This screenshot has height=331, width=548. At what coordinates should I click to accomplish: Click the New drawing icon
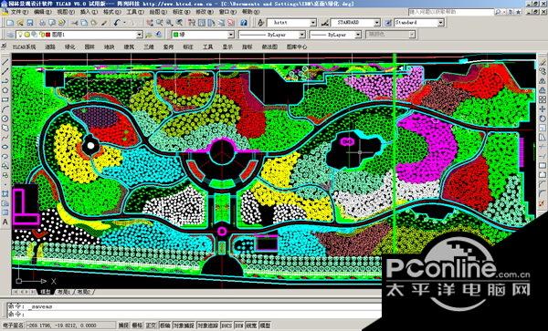[10, 23]
